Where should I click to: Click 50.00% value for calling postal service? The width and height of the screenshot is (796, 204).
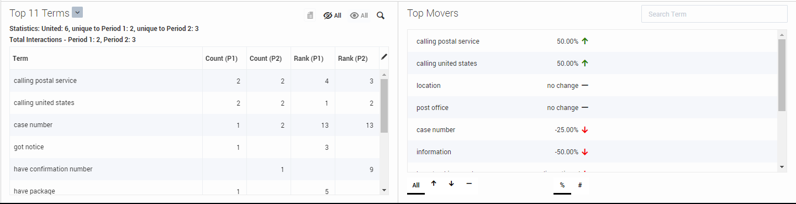point(567,41)
